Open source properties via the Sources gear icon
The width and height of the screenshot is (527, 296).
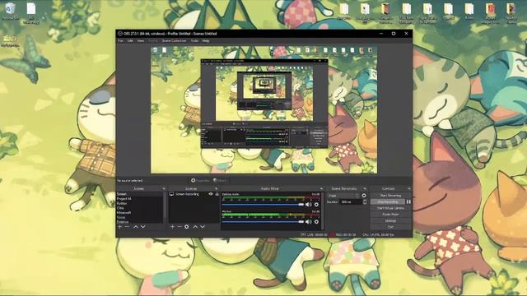(x=187, y=227)
